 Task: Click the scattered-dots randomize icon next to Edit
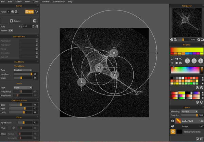(36, 12)
